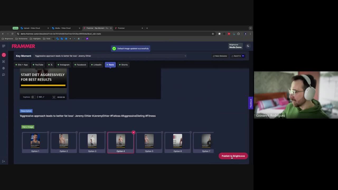Image resolution: width=338 pixels, height=190 pixels.
Task: Open the hamburger menu in Frammer header
Action: pyautogui.click(x=4, y=46)
